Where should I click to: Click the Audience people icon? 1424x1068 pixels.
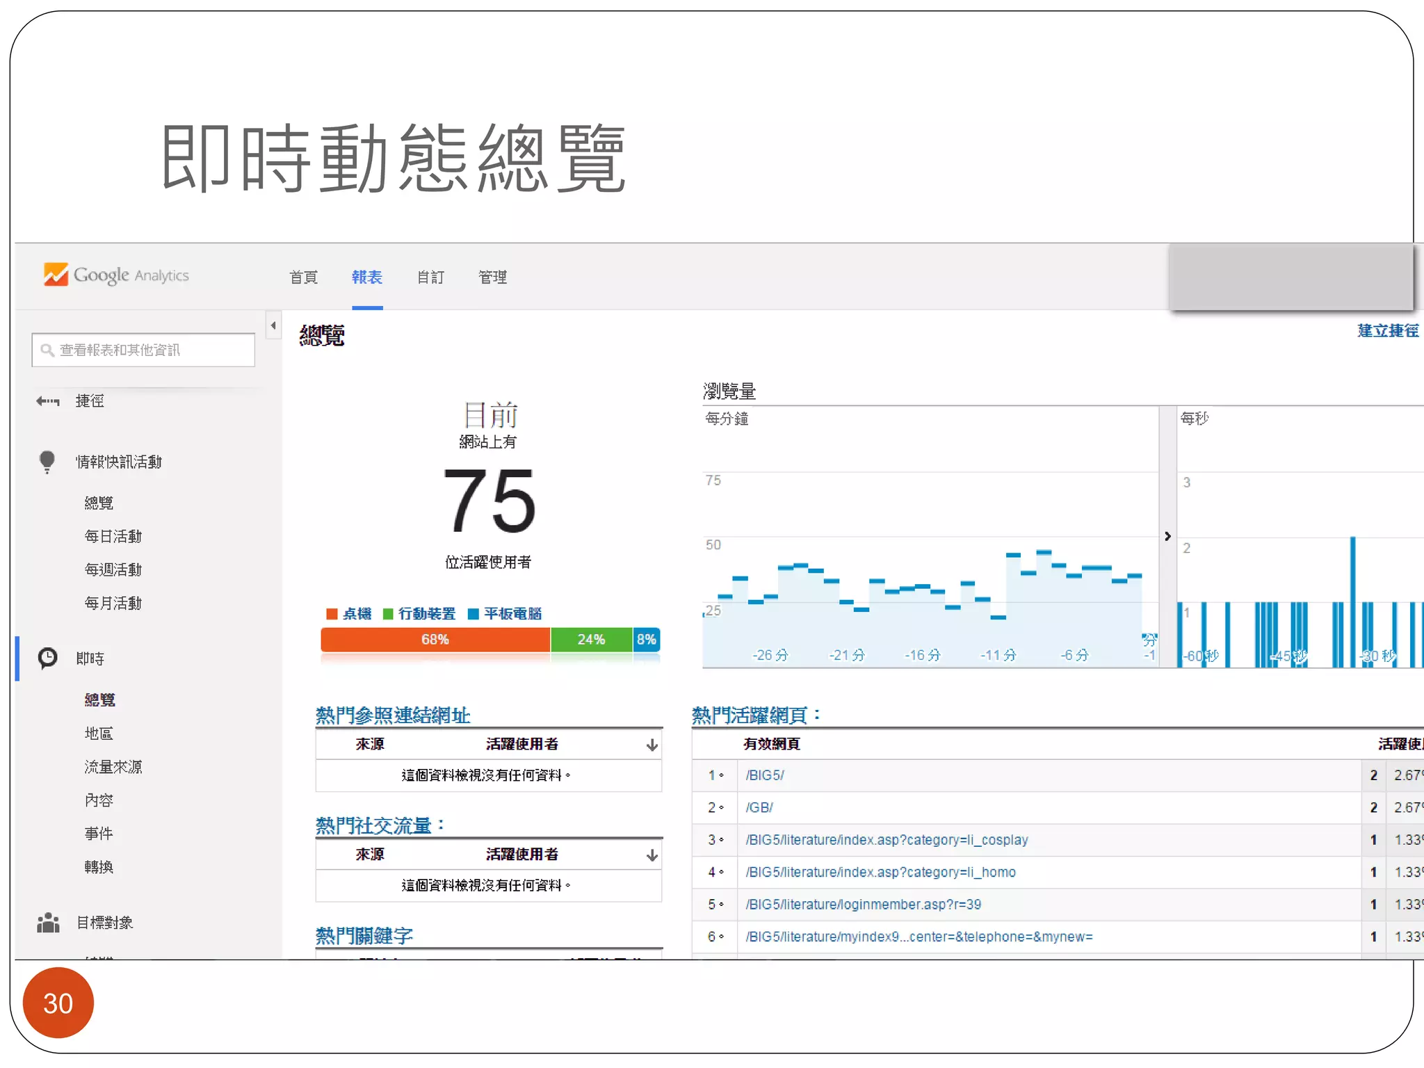pyautogui.click(x=47, y=923)
